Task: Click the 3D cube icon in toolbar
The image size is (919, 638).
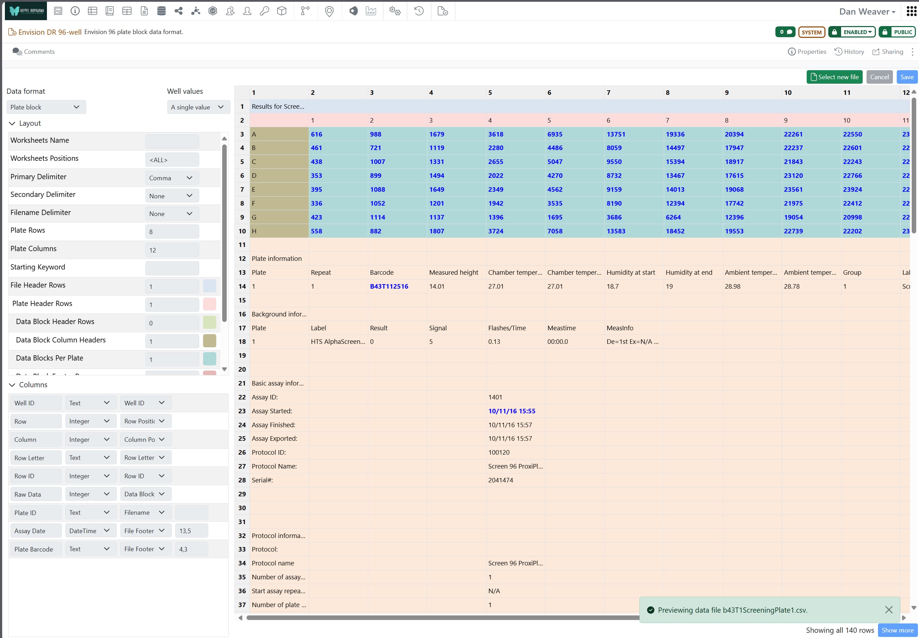Action: click(282, 11)
